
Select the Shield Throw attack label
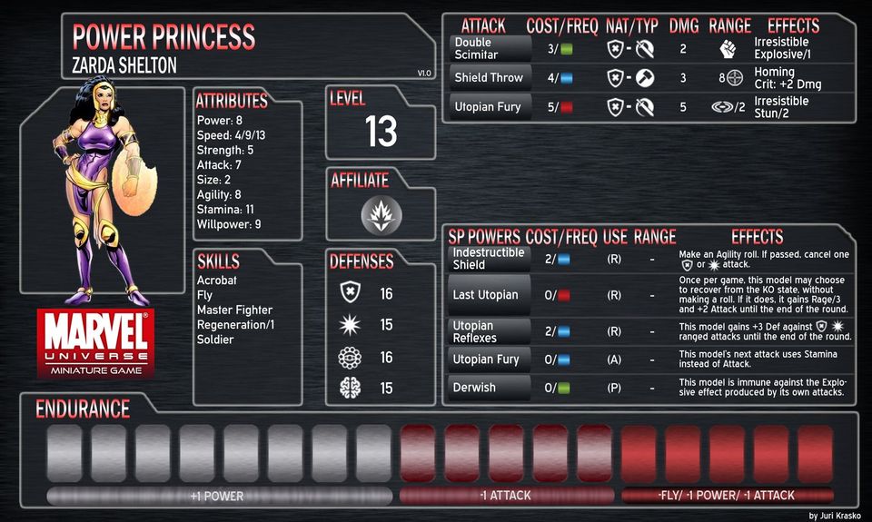tap(490, 78)
